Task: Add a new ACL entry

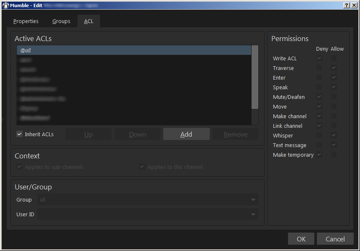Action: coord(186,134)
